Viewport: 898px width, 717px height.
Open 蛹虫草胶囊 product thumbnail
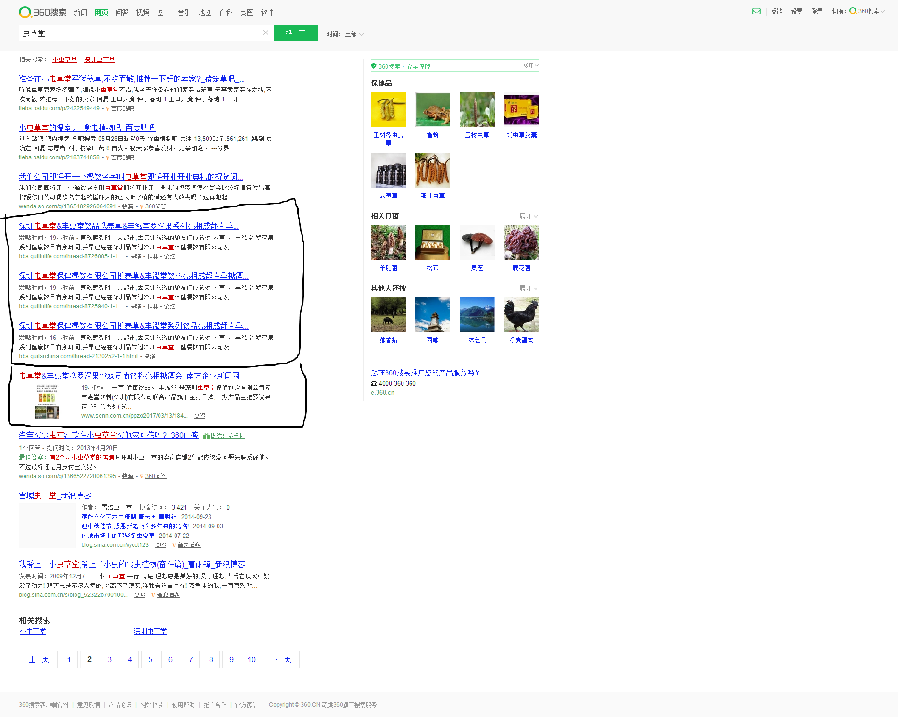pos(521,110)
